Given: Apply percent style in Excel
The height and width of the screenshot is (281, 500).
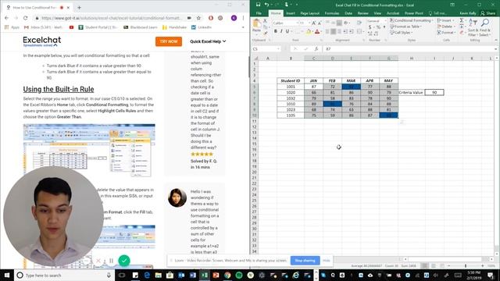Looking at the screenshot, I should coord(378,27).
